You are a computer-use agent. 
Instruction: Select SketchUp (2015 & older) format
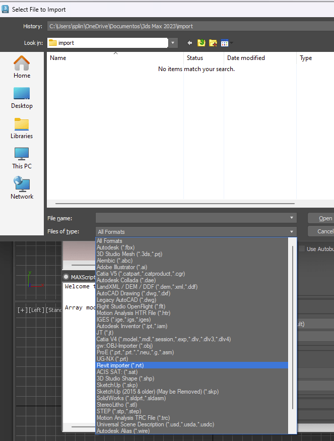[192, 392]
